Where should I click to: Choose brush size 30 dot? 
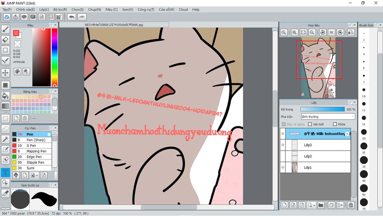[x=364, y=160]
